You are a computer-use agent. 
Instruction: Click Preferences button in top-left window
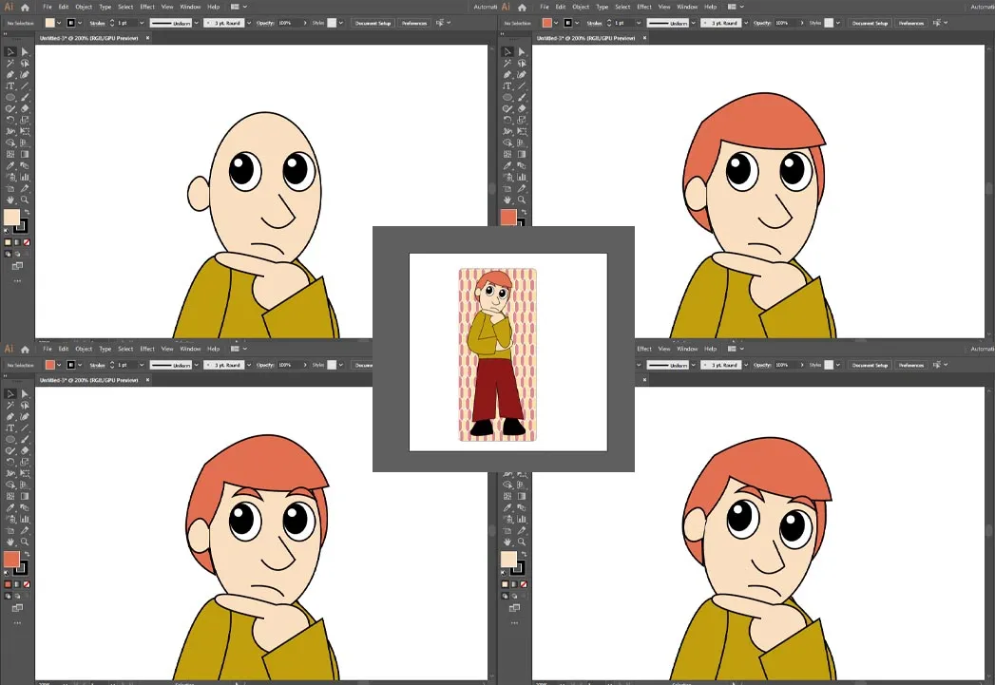[414, 23]
